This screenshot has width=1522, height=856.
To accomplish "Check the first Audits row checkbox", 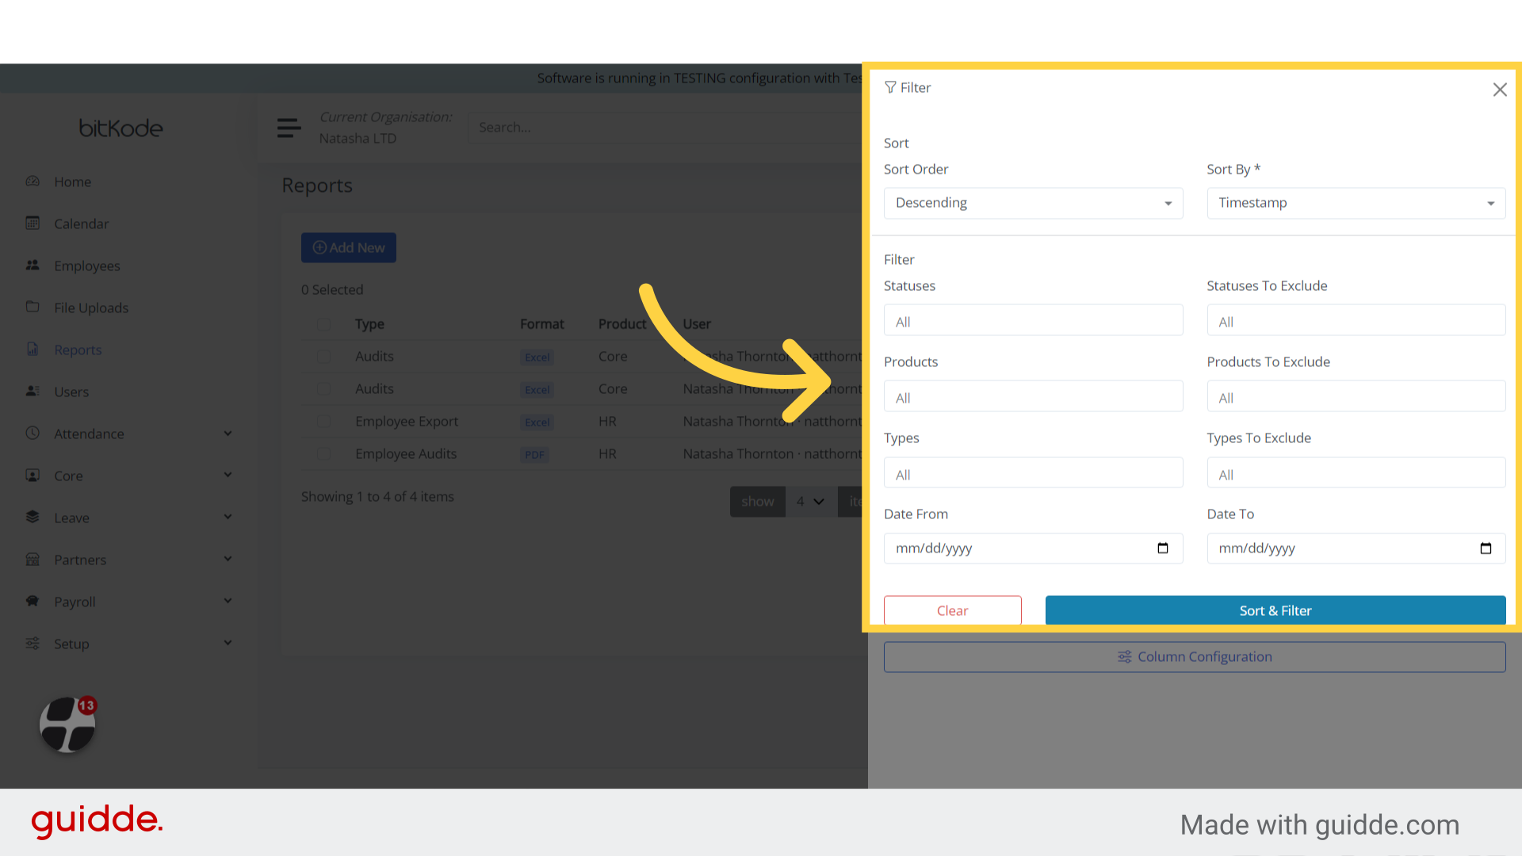I will point(324,357).
